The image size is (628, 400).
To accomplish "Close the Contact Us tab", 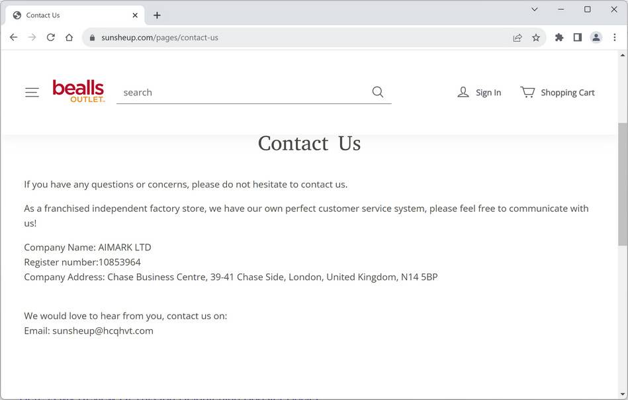I will coord(135,15).
